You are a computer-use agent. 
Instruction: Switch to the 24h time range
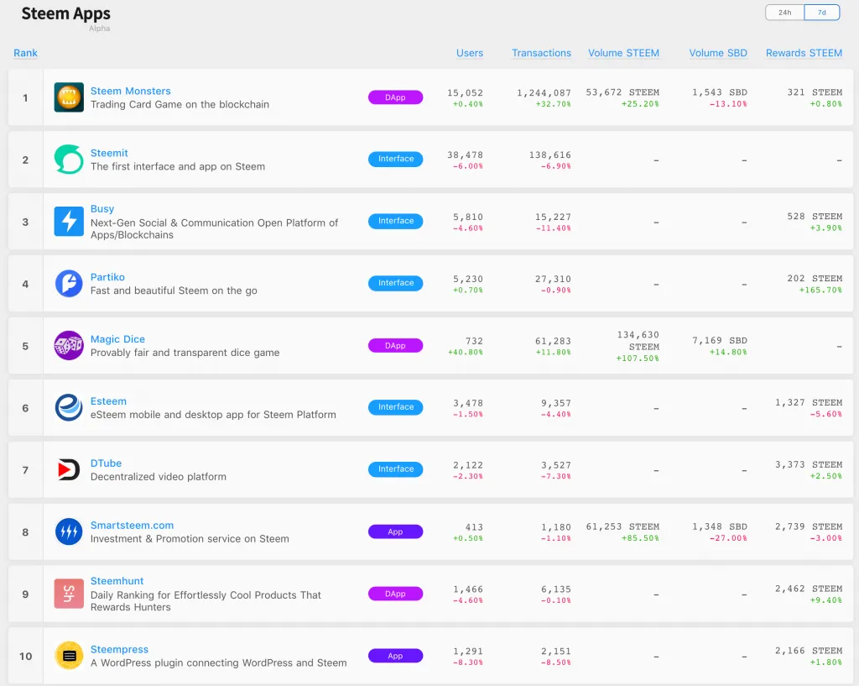(784, 13)
